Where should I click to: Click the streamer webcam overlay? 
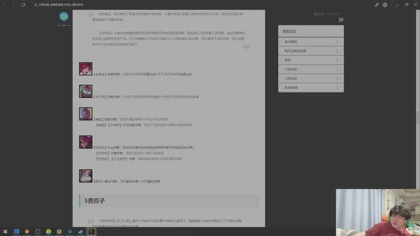pos(378,212)
